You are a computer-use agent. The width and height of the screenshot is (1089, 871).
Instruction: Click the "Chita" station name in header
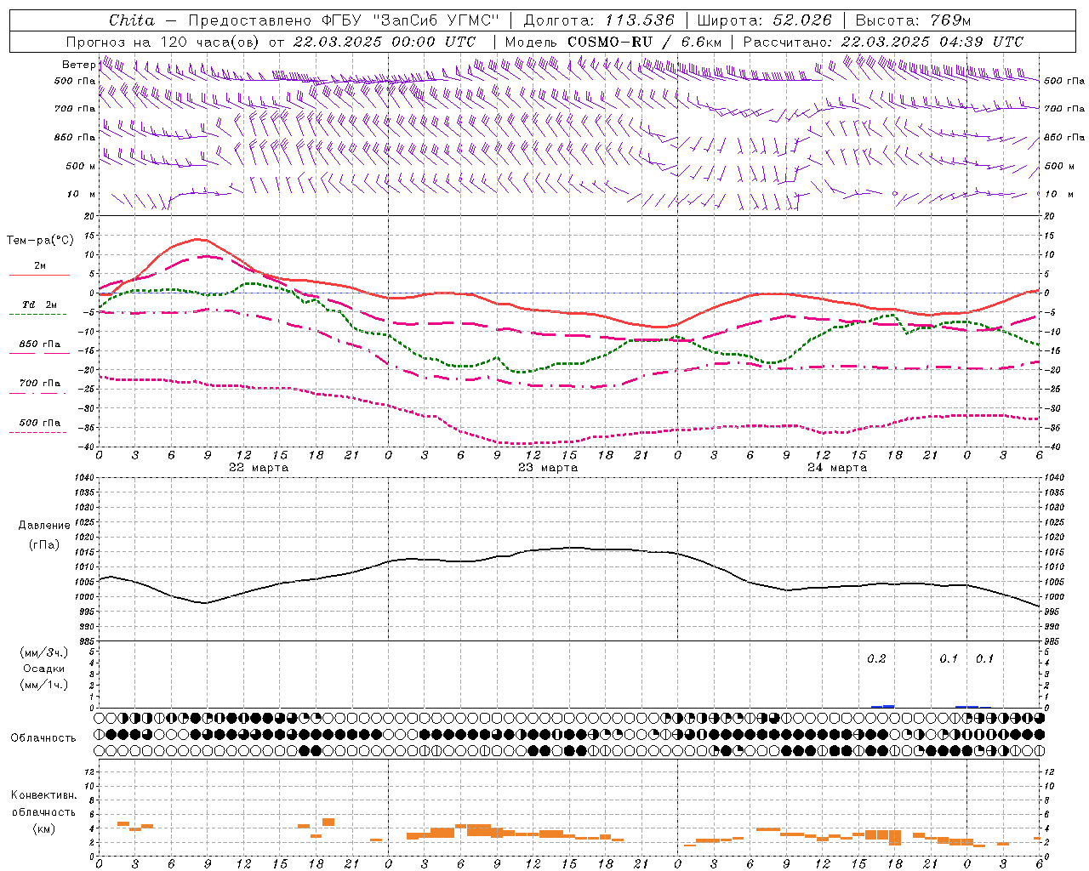(132, 20)
